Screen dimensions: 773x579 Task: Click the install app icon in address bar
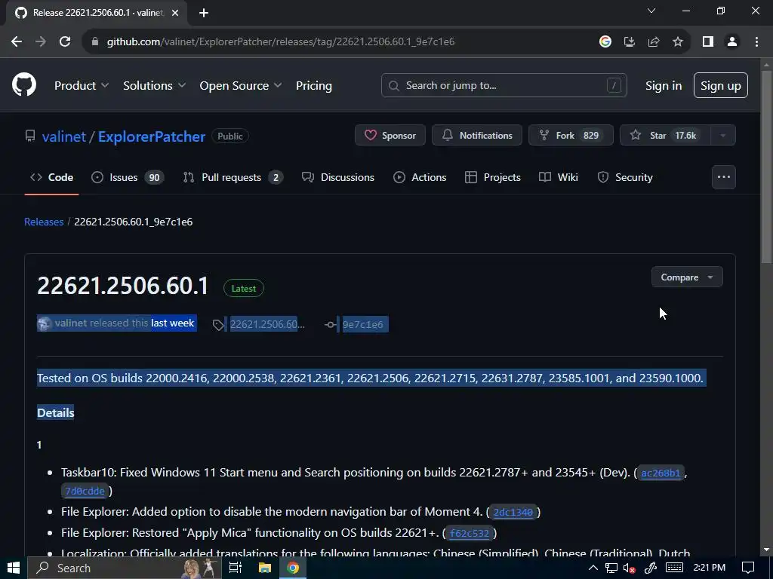[629, 42]
